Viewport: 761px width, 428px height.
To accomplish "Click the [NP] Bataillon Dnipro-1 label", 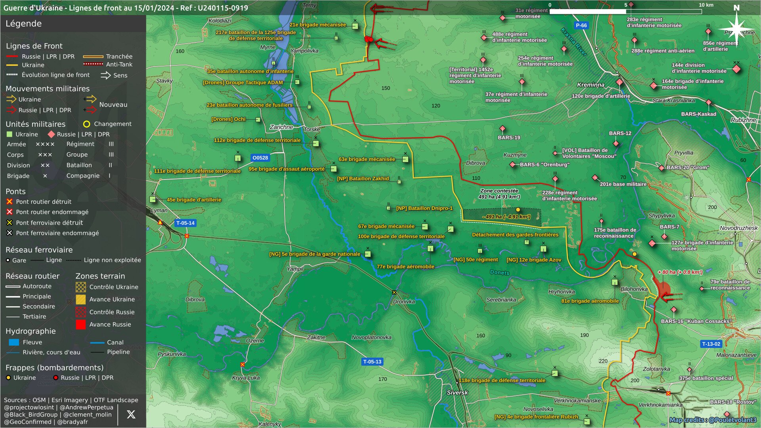I will [424, 208].
